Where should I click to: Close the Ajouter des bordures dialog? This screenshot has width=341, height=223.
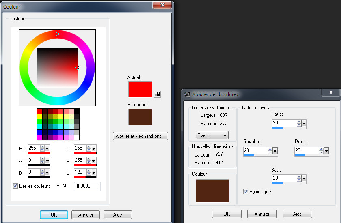click(x=330, y=92)
